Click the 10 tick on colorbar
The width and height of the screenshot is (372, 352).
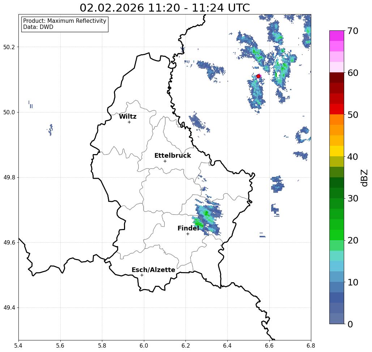coord(352,282)
